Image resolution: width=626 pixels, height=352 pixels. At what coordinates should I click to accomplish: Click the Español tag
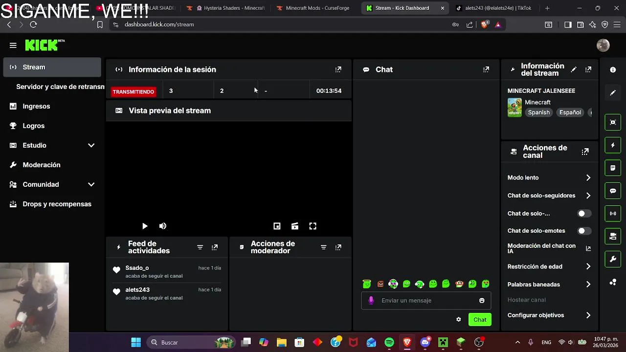[570, 112]
